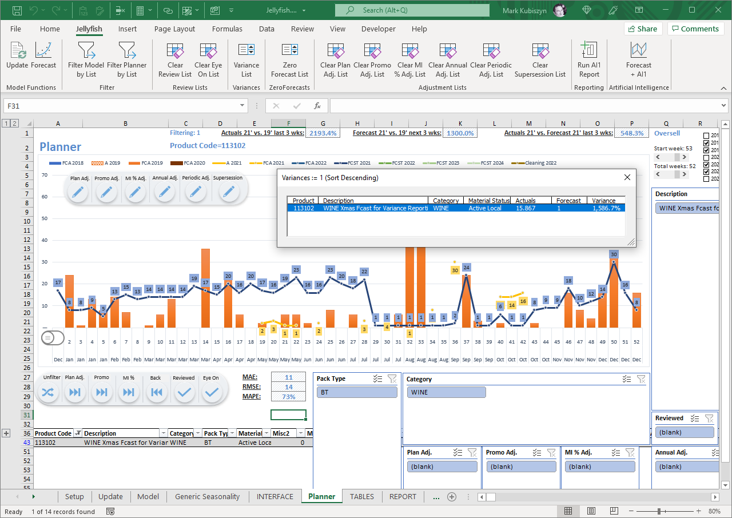Open the Product Code column filter dropdown
Image resolution: width=732 pixels, height=518 pixels.
(78, 433)
